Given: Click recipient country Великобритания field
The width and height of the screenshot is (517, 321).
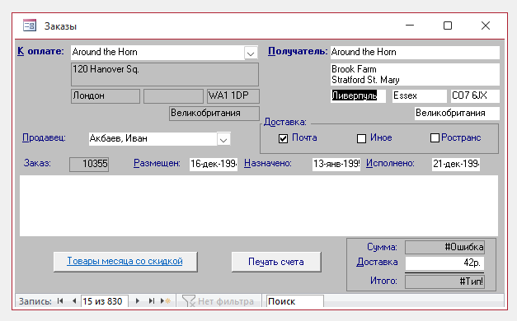Looking at the screenshot, I should point(457,114).
